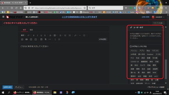Click the body text editor area
The width and height of the screenshot is (169, 95).
pyautogui.click(x=64, y=64)
